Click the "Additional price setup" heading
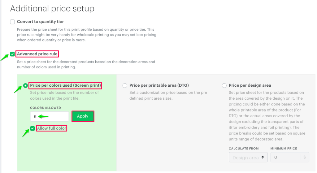Screen dimensions: 317x173 pos(52,8)
